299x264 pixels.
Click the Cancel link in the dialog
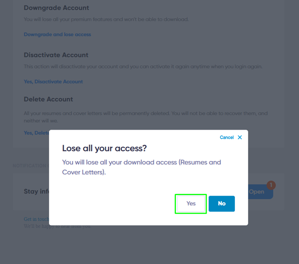tap(227, 138)
